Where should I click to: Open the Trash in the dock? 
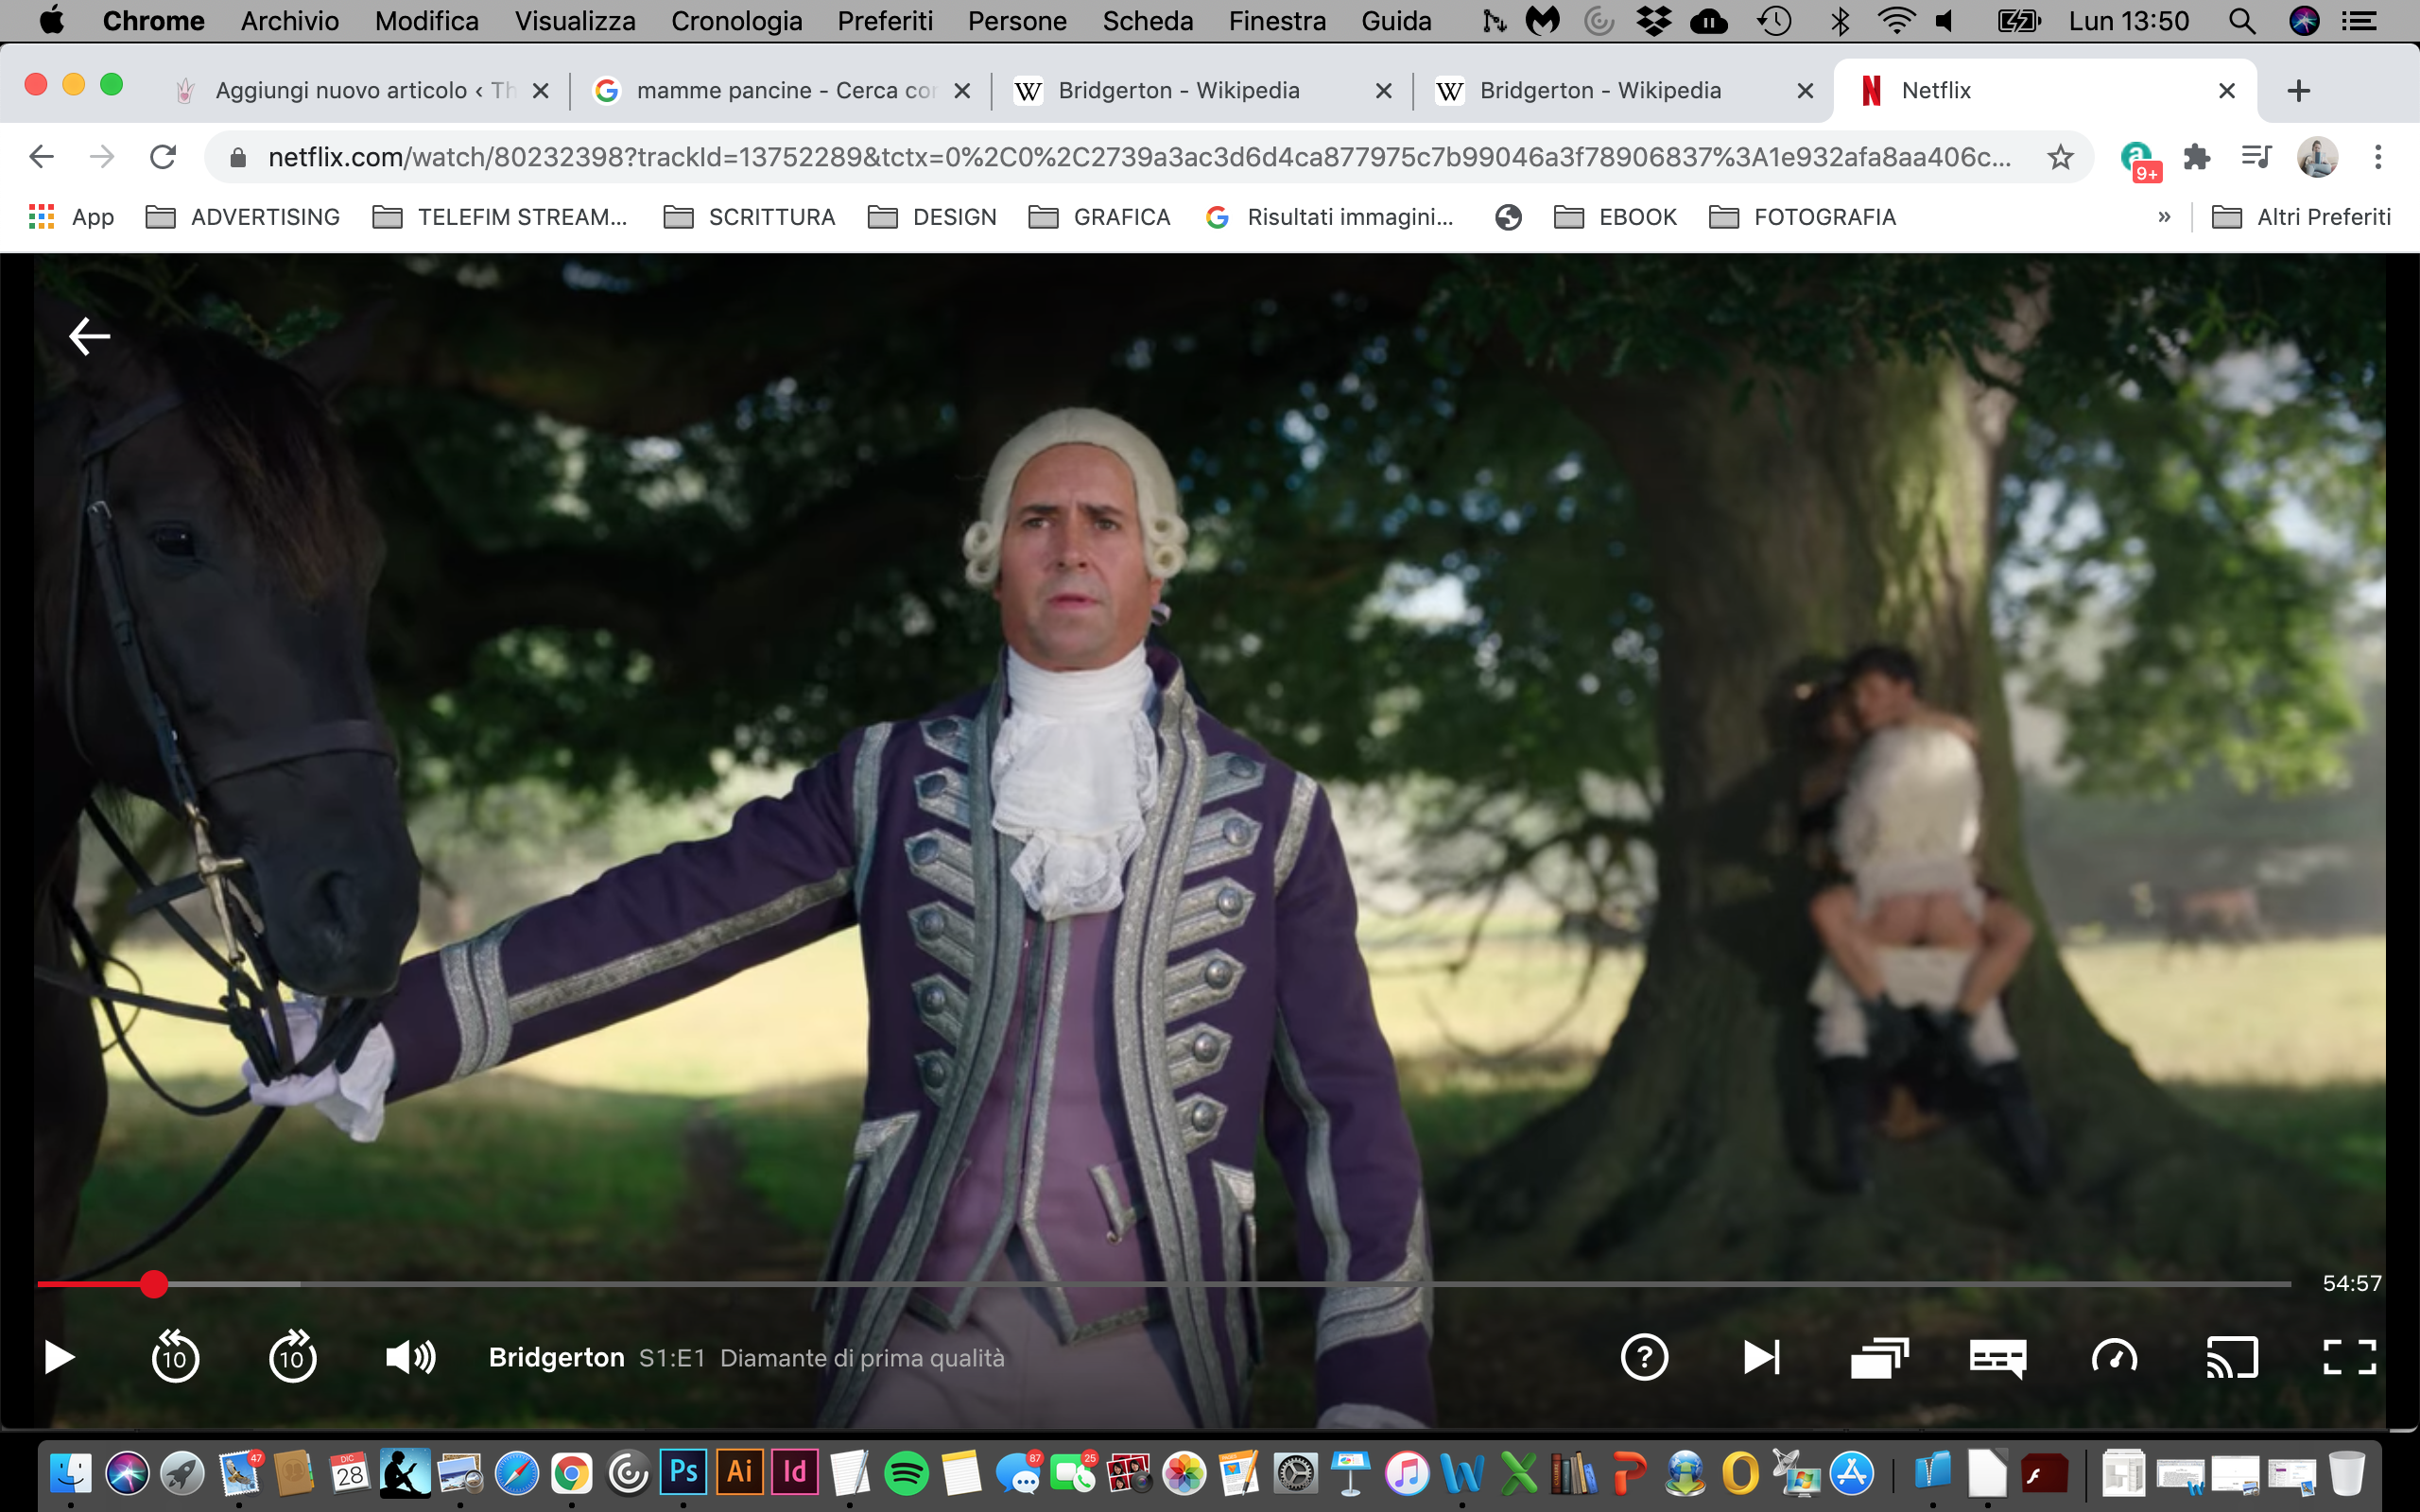point(2346,1473)
